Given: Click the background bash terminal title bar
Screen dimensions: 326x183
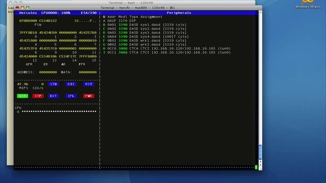Looking at the screenshot, I should coord(131,3).
